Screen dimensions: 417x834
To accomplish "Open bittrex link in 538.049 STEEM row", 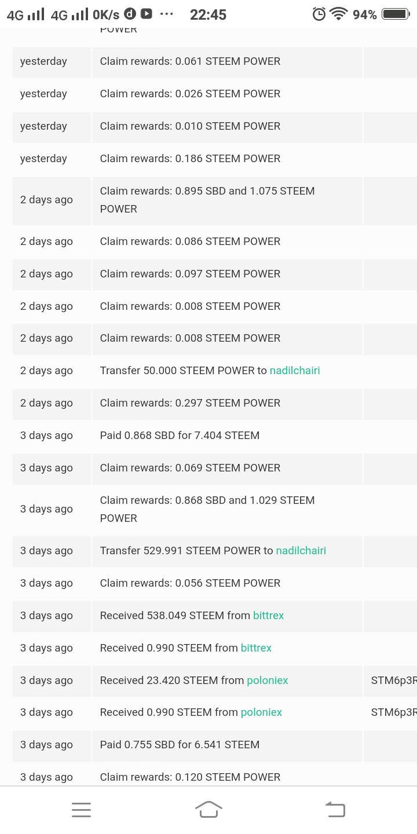I will 269,616.
